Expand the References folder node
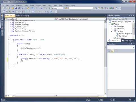 pyautogui.click(x=112, y=29)
